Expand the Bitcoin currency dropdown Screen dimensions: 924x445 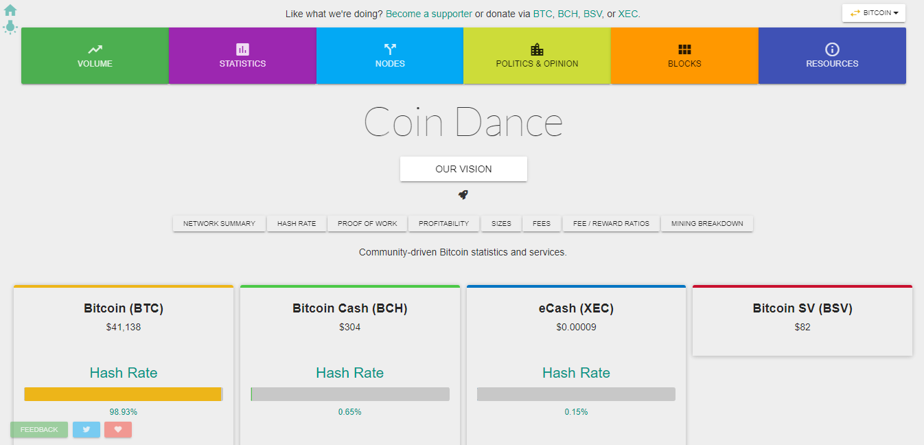click(x=874, y=13)
